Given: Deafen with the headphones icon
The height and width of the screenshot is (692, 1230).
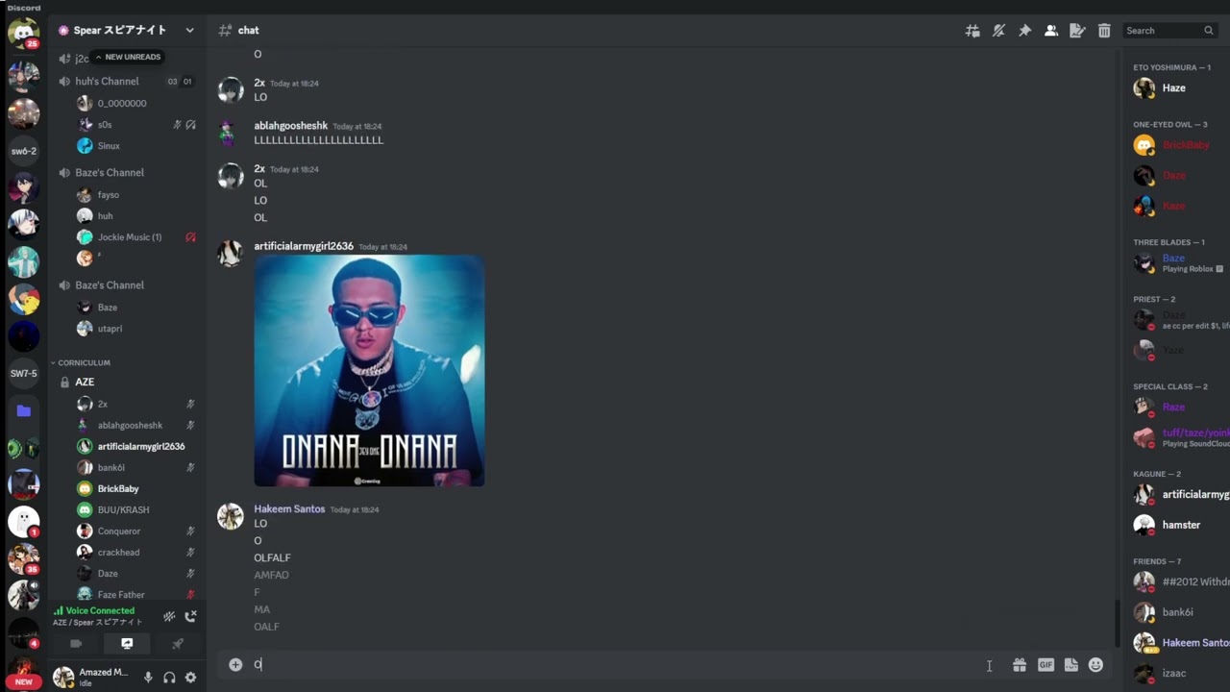Looking at the screenshot, I should [x=169, y=678].
